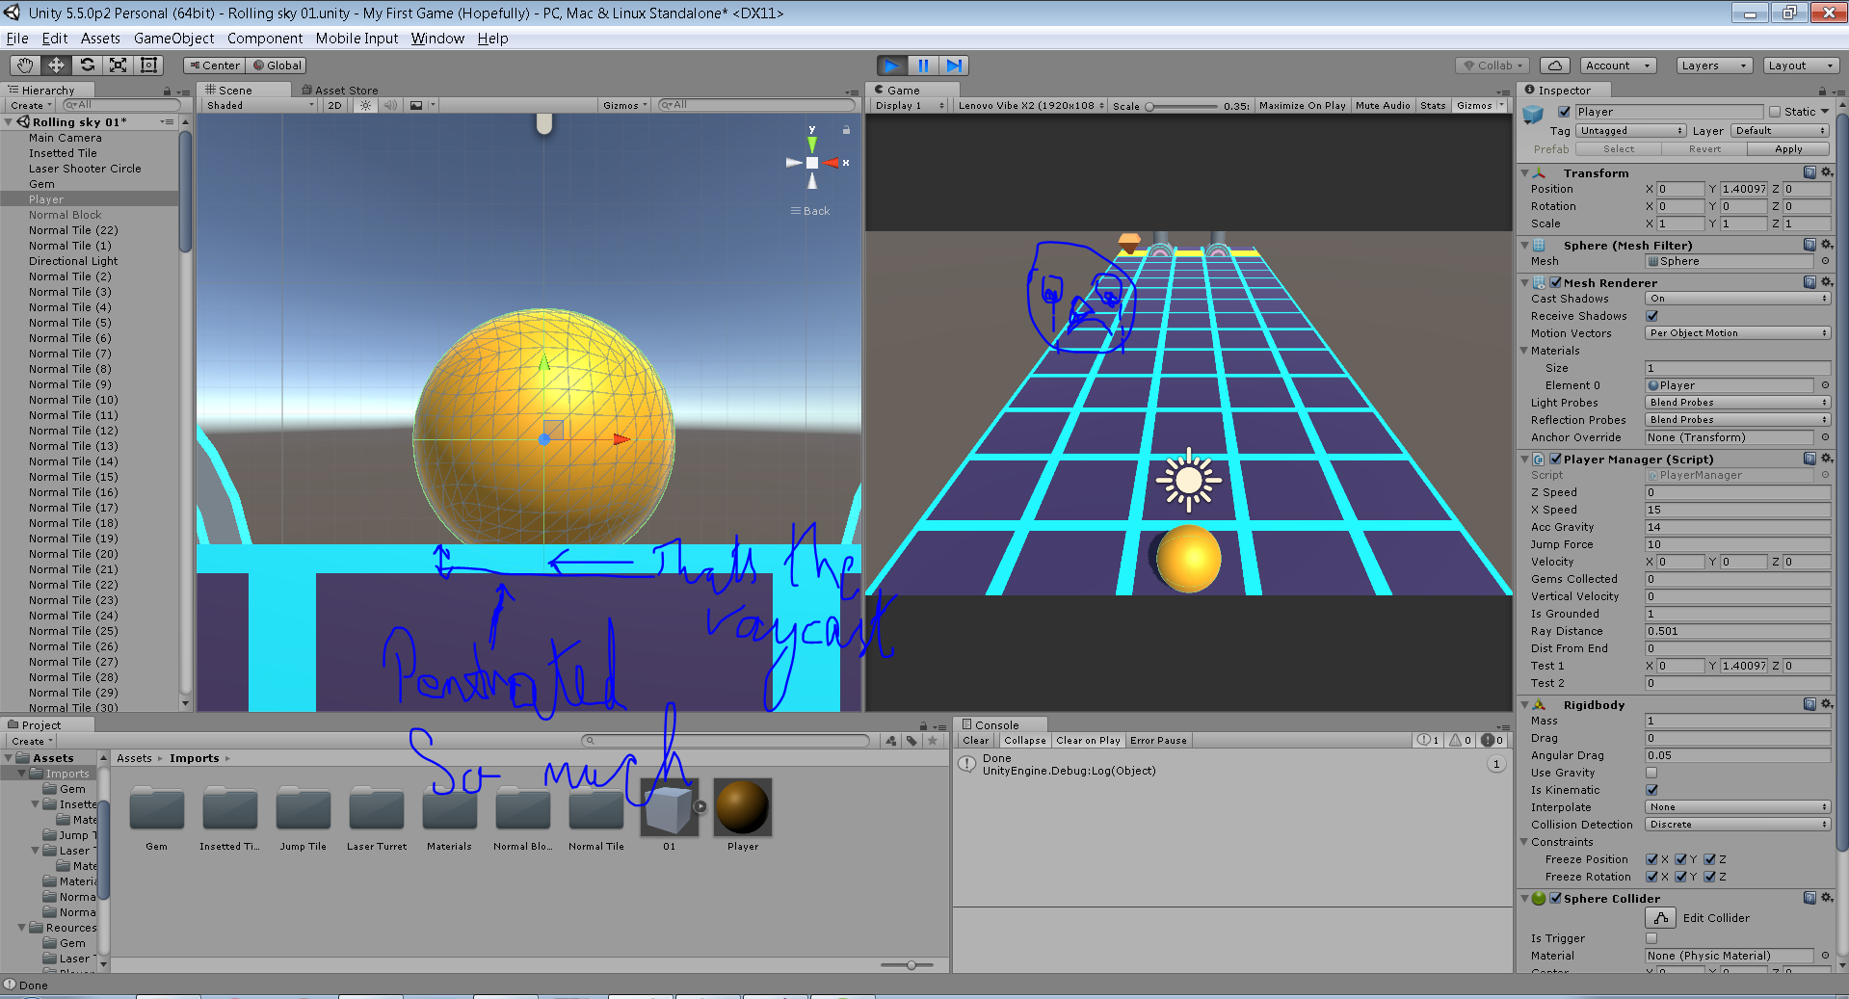
Task: Click the Play button
Action: pos(892,66)
